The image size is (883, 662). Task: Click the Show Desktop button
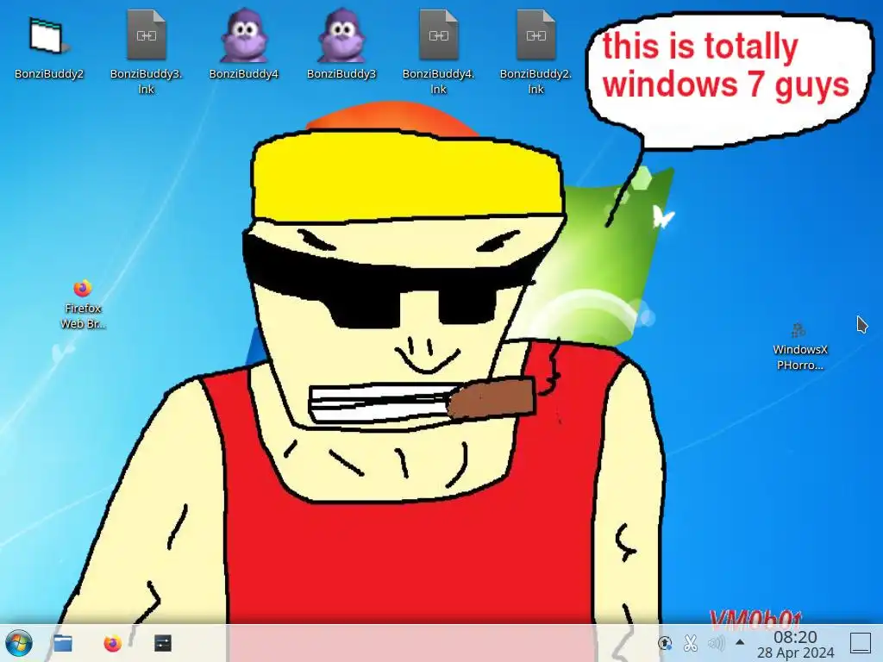tap(860, 643)
